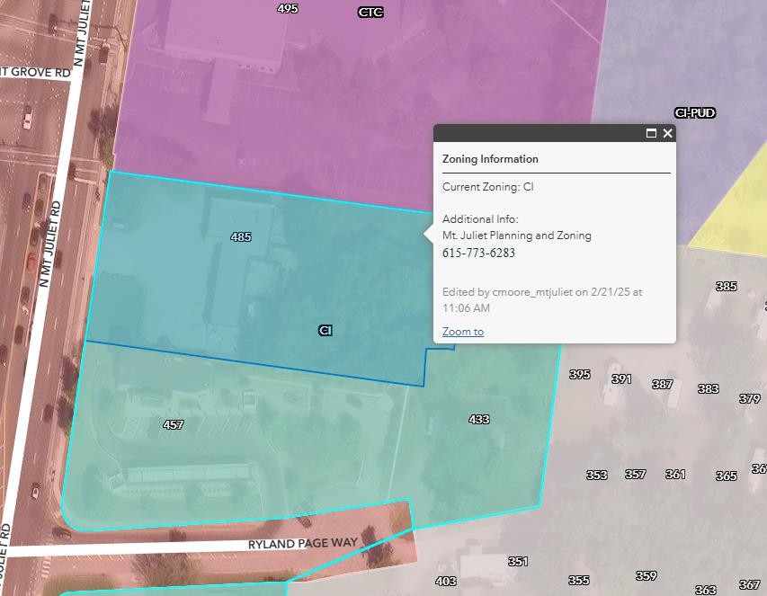Click address label 359
This screenshot has width=767, height=596.
coord(646,576)
